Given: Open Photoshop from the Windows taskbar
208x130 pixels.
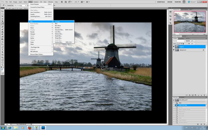Looking at the screenshot, I should point(43,128).
